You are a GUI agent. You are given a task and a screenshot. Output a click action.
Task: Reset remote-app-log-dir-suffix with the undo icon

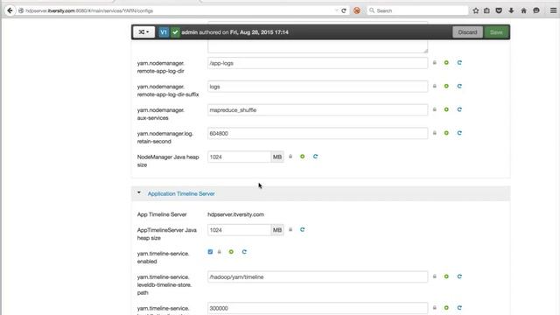(x=459, y=86)
